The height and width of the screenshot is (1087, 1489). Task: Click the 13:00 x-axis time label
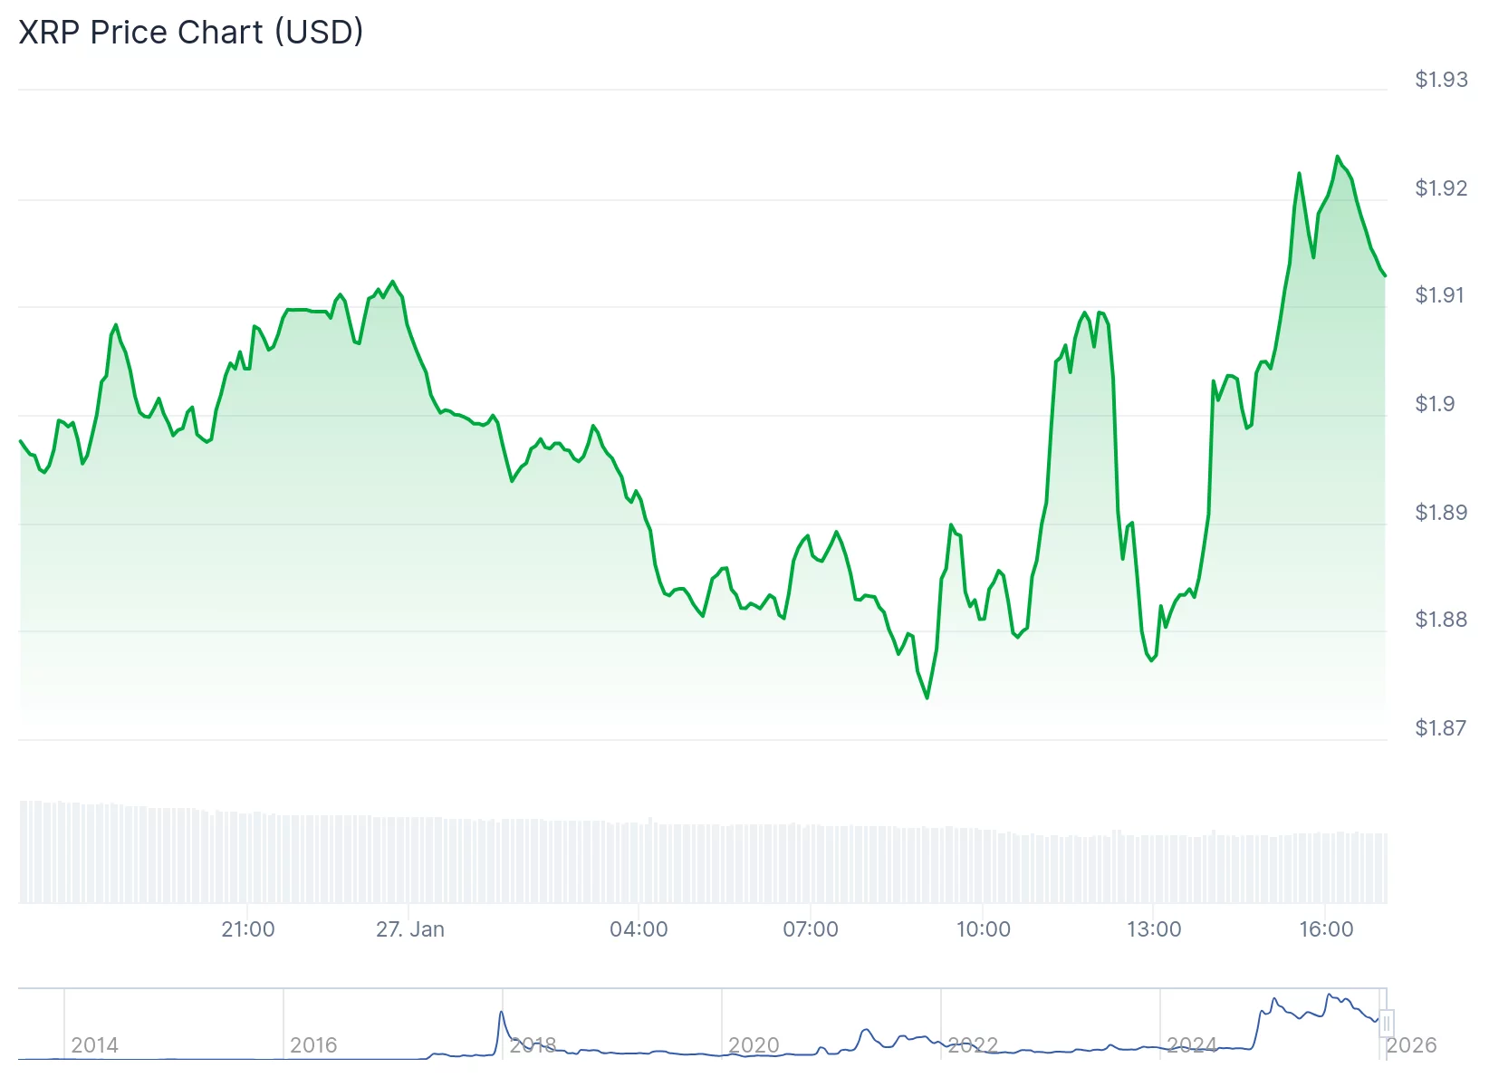[1154, 929]
